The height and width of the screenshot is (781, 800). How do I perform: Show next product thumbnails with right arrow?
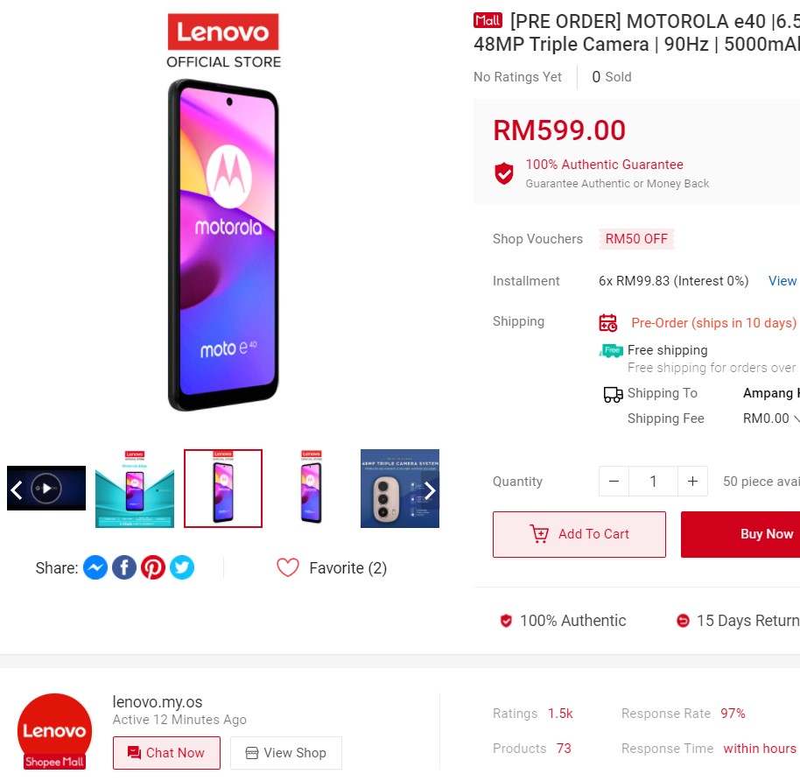click(x=430, y=490)
